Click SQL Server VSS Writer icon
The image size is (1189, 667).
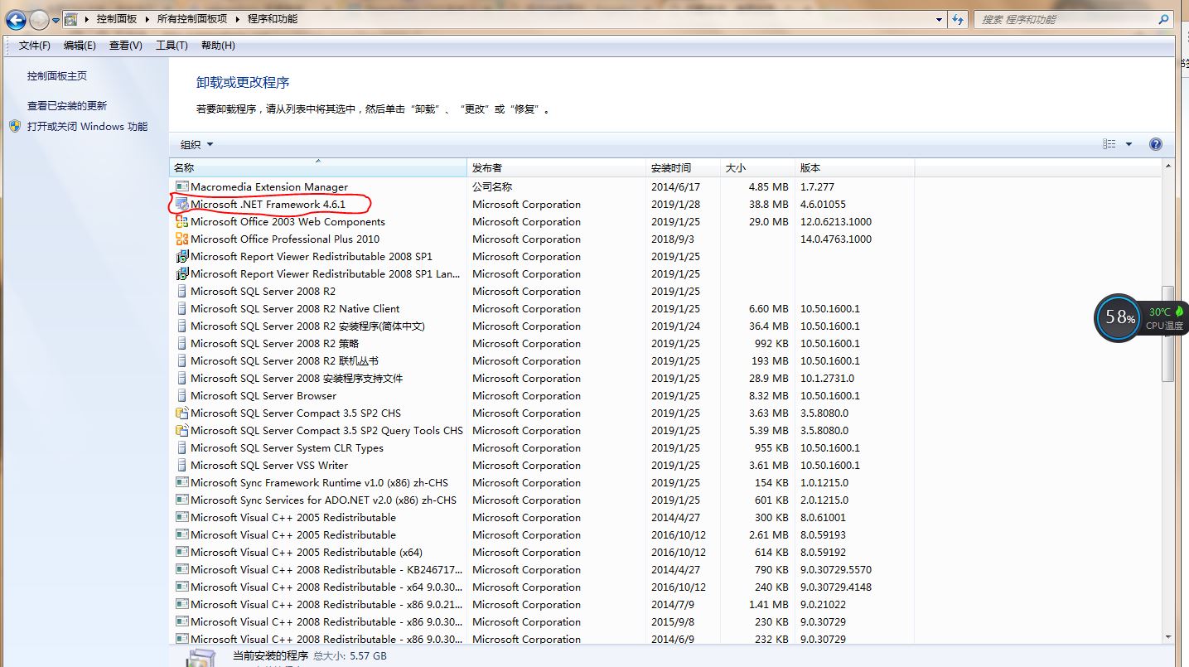(182, 466)
